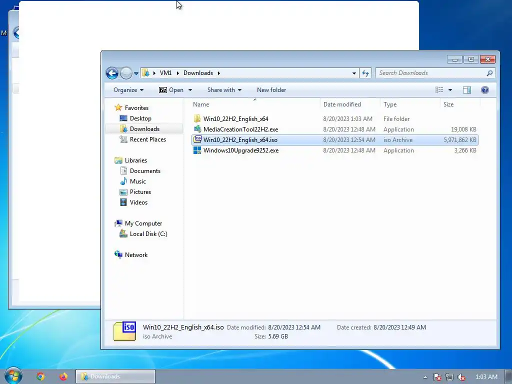This screenshot has width=512, height=384.
Task: Click the large iso icon in details pane
Action: click(x=124, y=331)
